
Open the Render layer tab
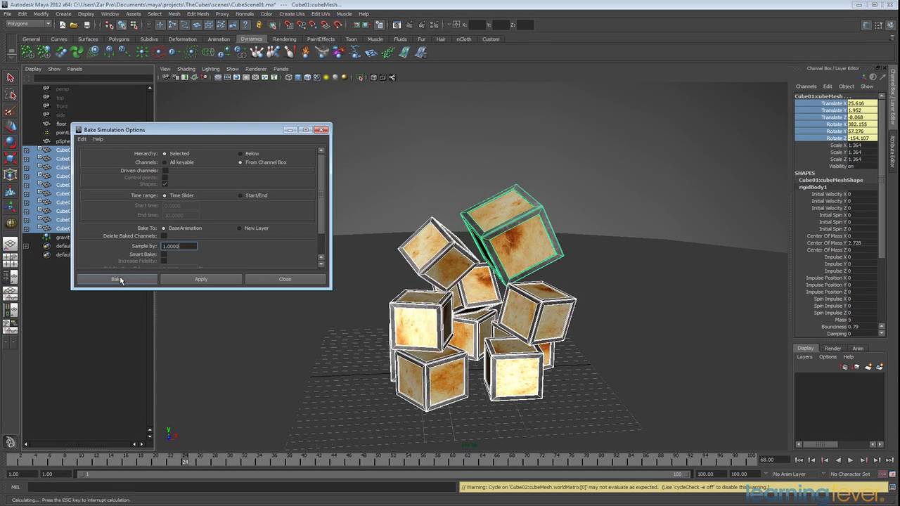tap(832, 348)
